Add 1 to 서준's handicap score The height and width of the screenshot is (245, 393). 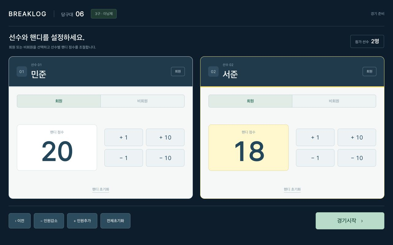315,138
